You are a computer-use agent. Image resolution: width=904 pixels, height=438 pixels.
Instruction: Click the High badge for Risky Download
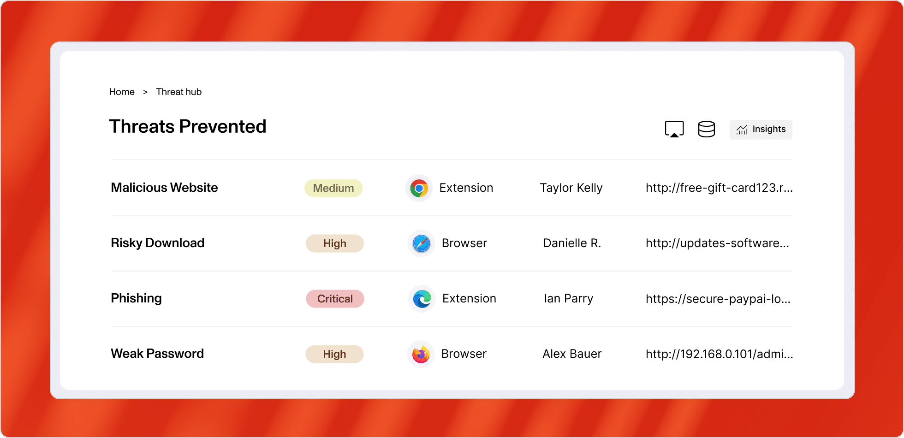tap(334, 243)
